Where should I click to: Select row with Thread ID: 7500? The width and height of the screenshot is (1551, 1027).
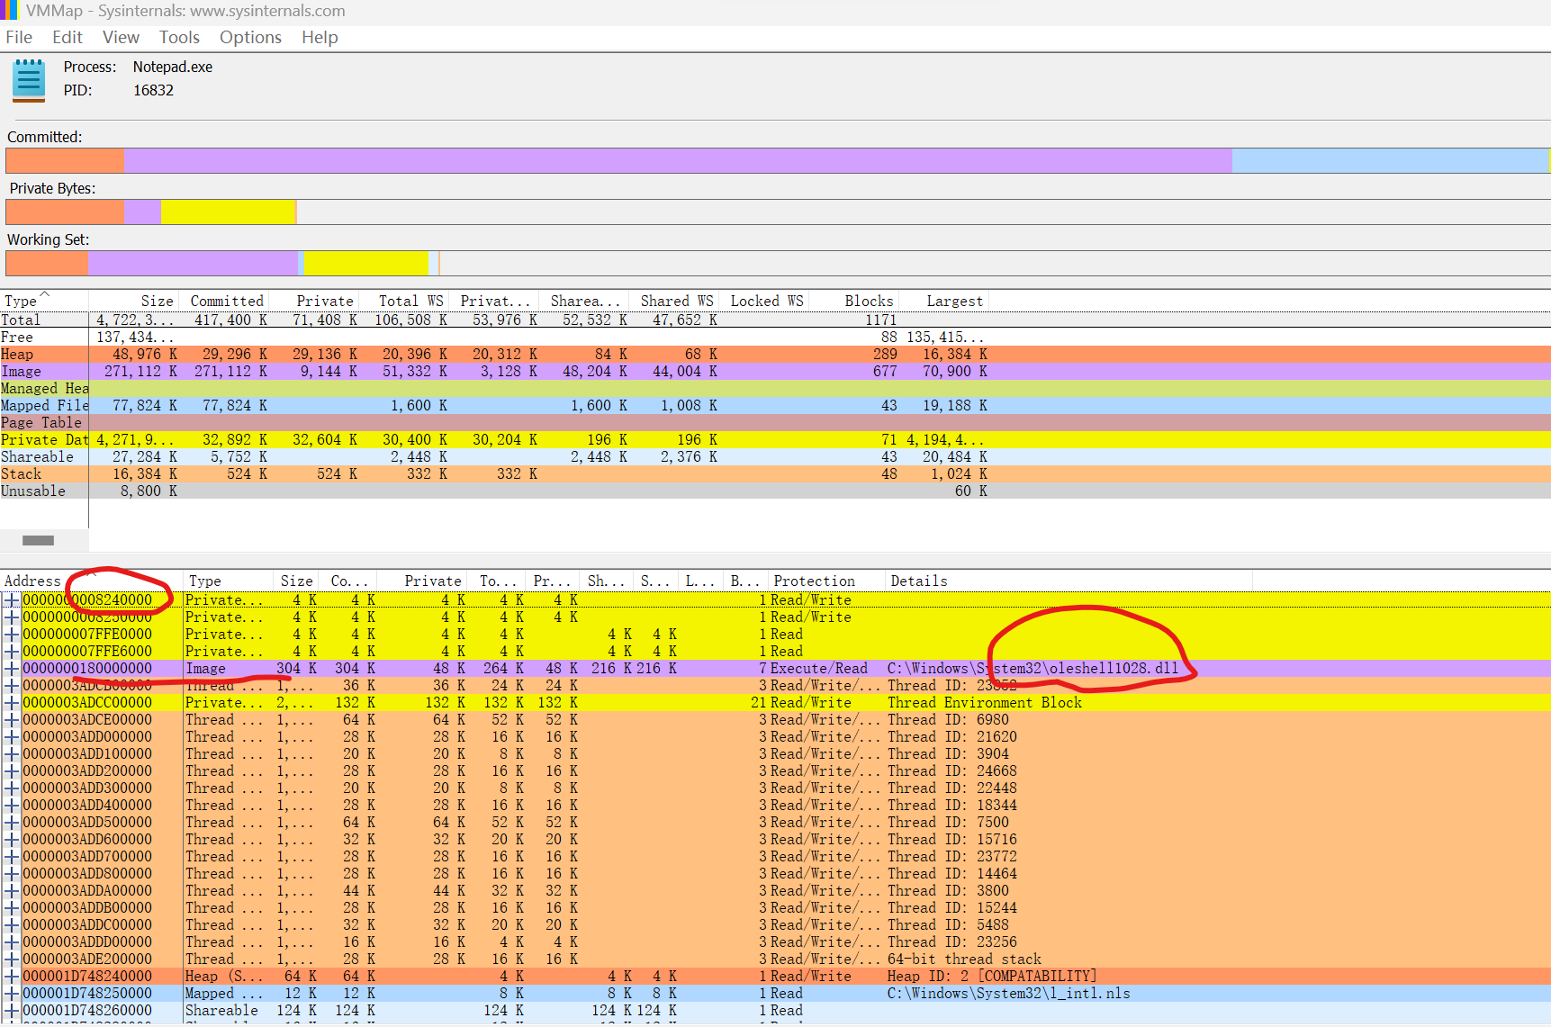tap(775, 823)
